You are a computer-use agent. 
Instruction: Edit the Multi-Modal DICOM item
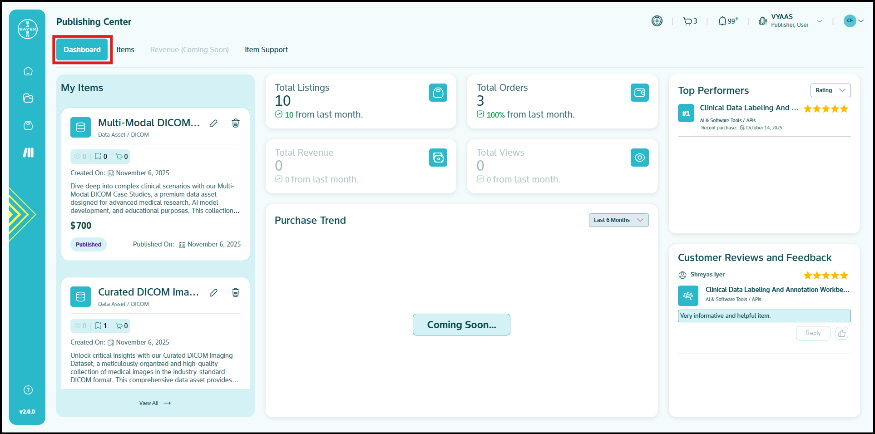click(x=213, y=123)
